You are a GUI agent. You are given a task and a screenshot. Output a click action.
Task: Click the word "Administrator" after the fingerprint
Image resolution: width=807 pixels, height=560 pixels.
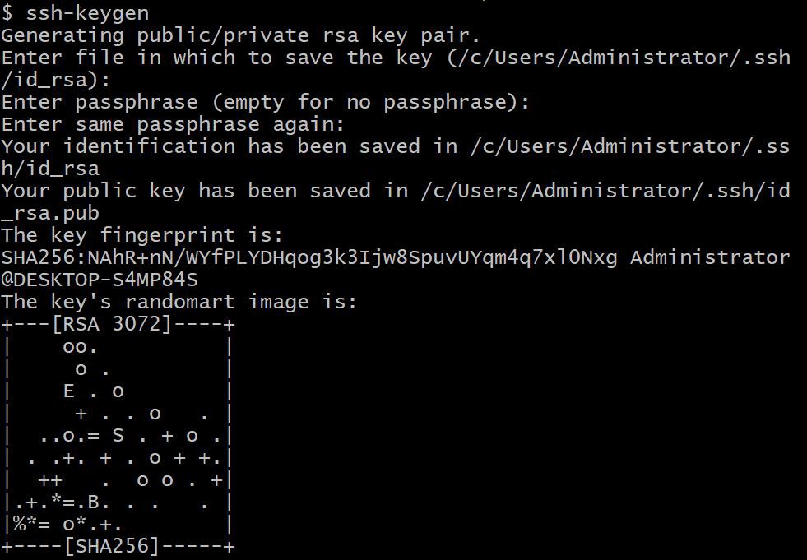(710, 257)
